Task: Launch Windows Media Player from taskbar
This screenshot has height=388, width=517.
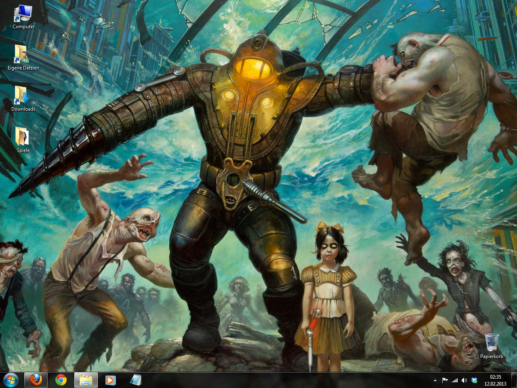Action: [x=110, y=380]
